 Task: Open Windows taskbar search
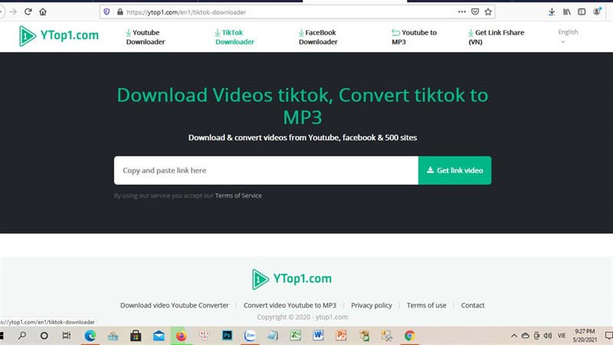[22, 336]
